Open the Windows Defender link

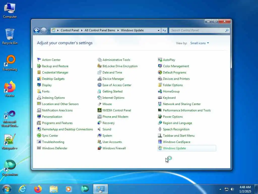tap(55, 148)
